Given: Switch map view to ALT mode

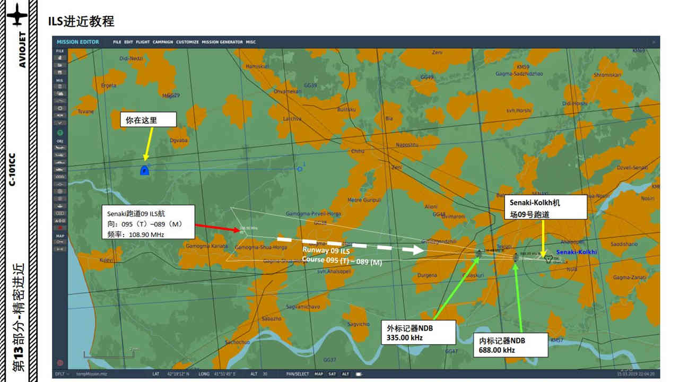Looking at the screenshot, I should [345, 374].
